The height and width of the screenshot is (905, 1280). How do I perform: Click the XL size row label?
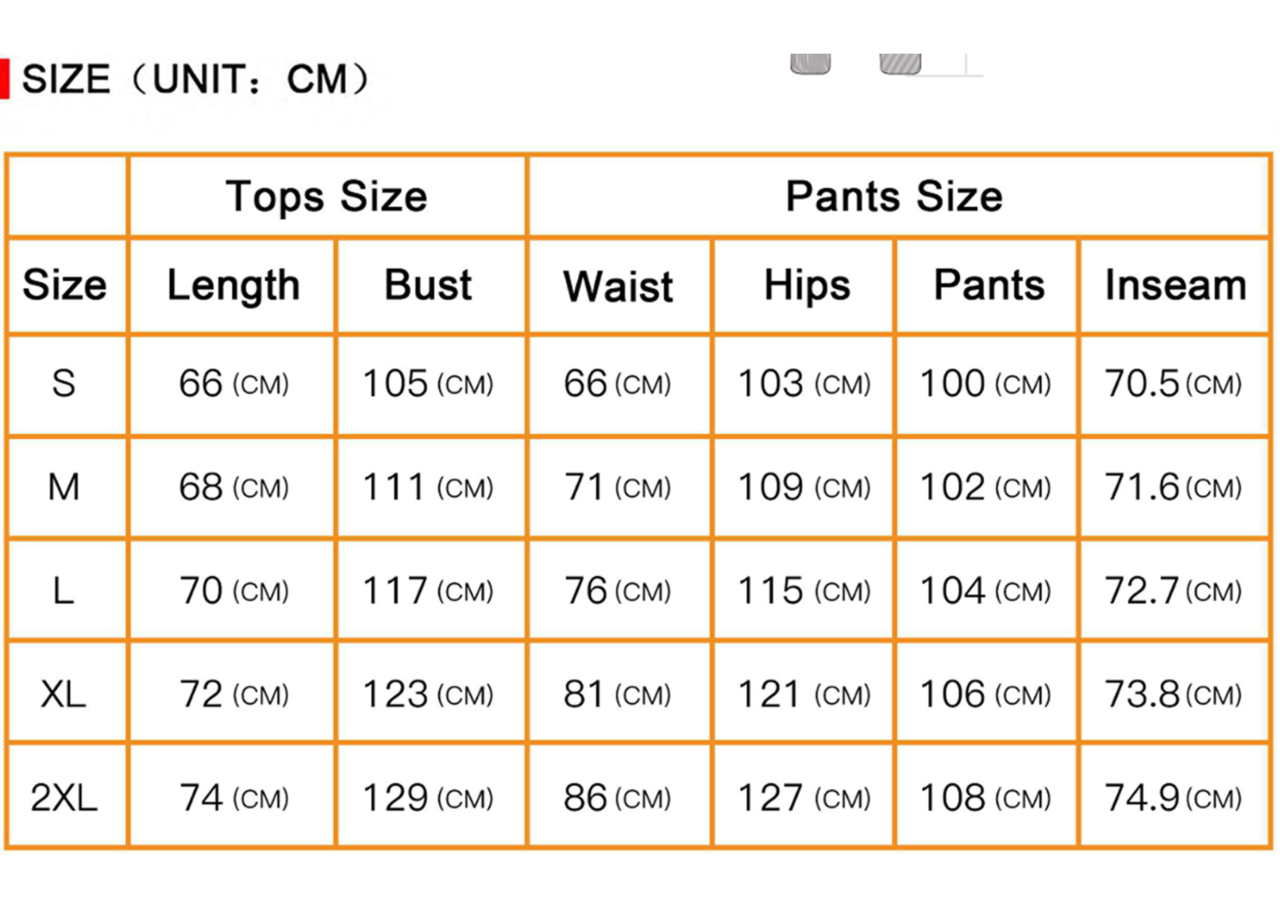tap(64, 695)
